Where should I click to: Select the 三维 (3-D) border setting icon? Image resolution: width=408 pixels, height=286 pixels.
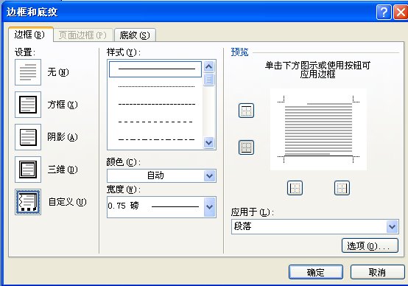coord(28,170)
